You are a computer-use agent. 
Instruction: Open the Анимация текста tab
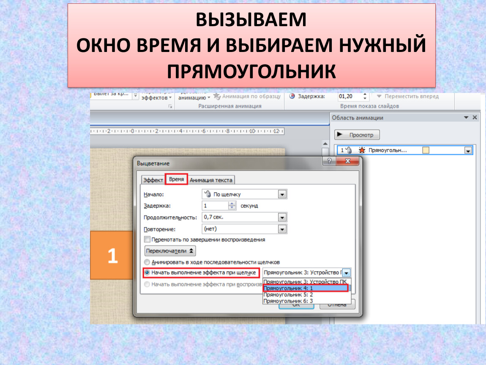pos(211,180)
